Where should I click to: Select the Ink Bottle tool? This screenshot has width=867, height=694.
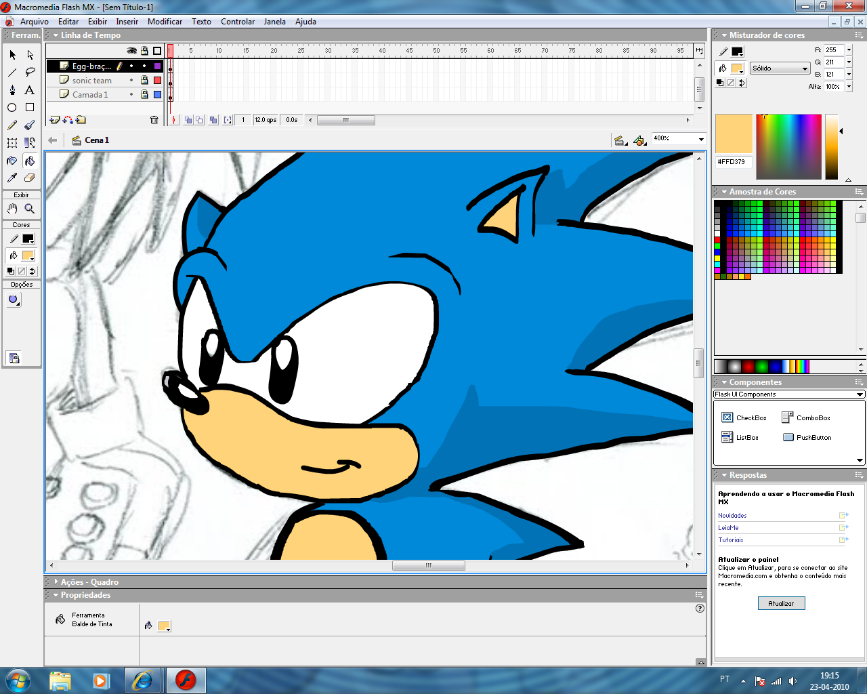12,161
